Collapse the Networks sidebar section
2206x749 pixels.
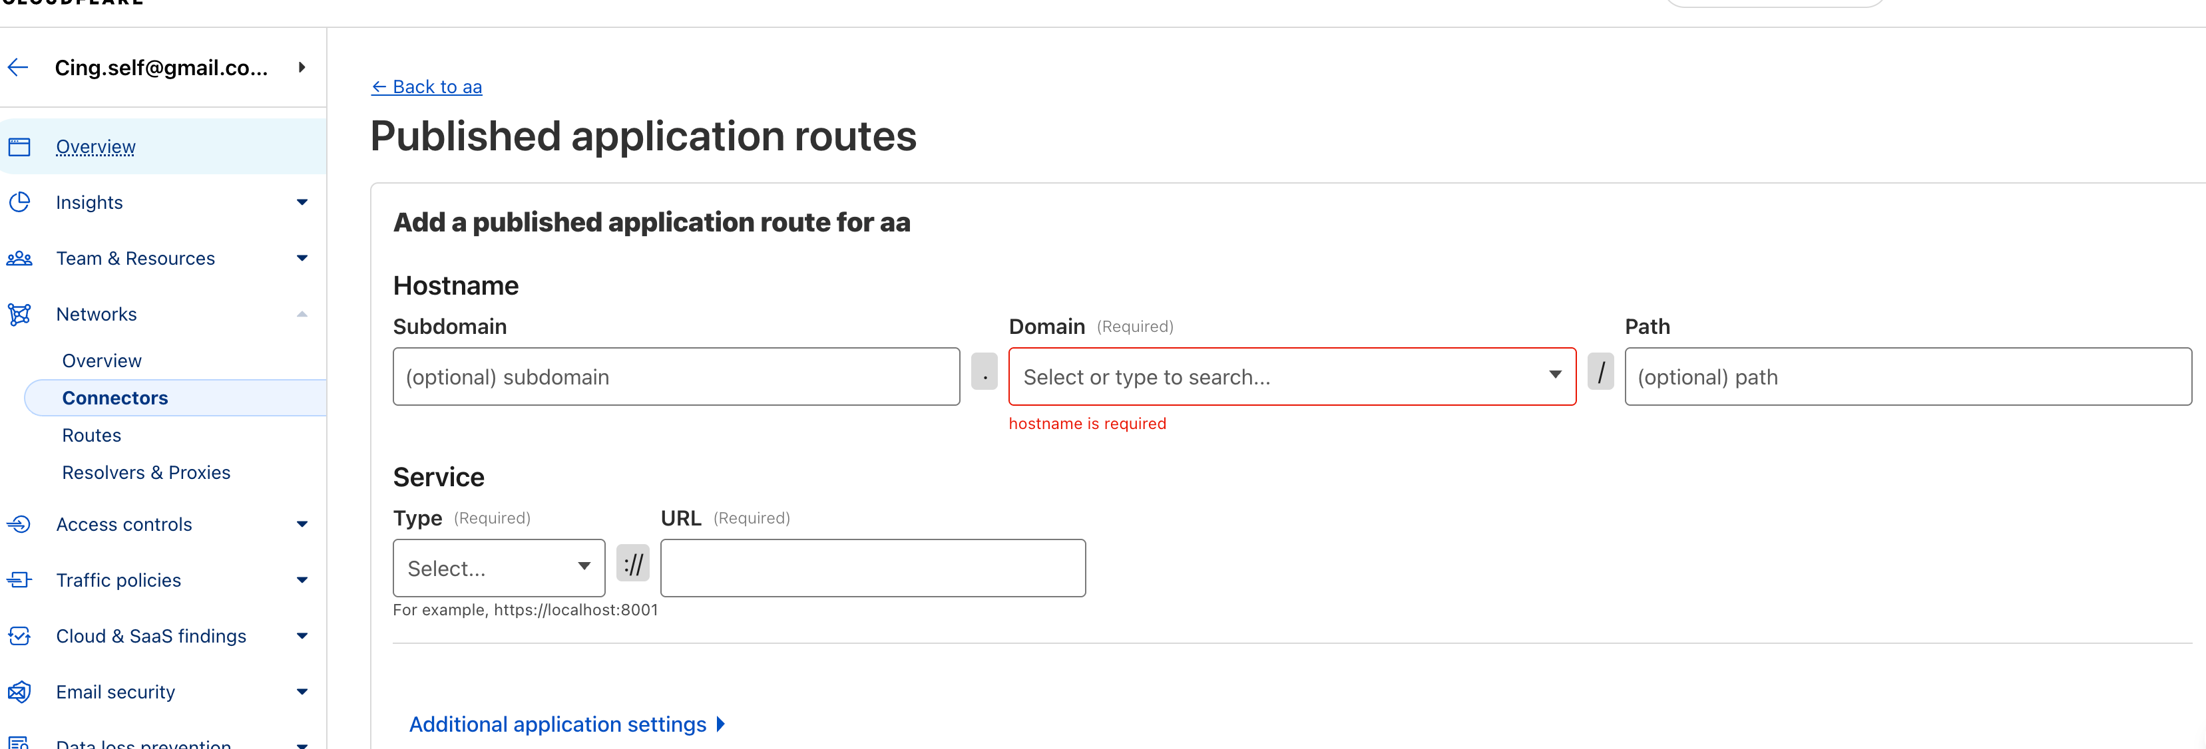(302, 314)
